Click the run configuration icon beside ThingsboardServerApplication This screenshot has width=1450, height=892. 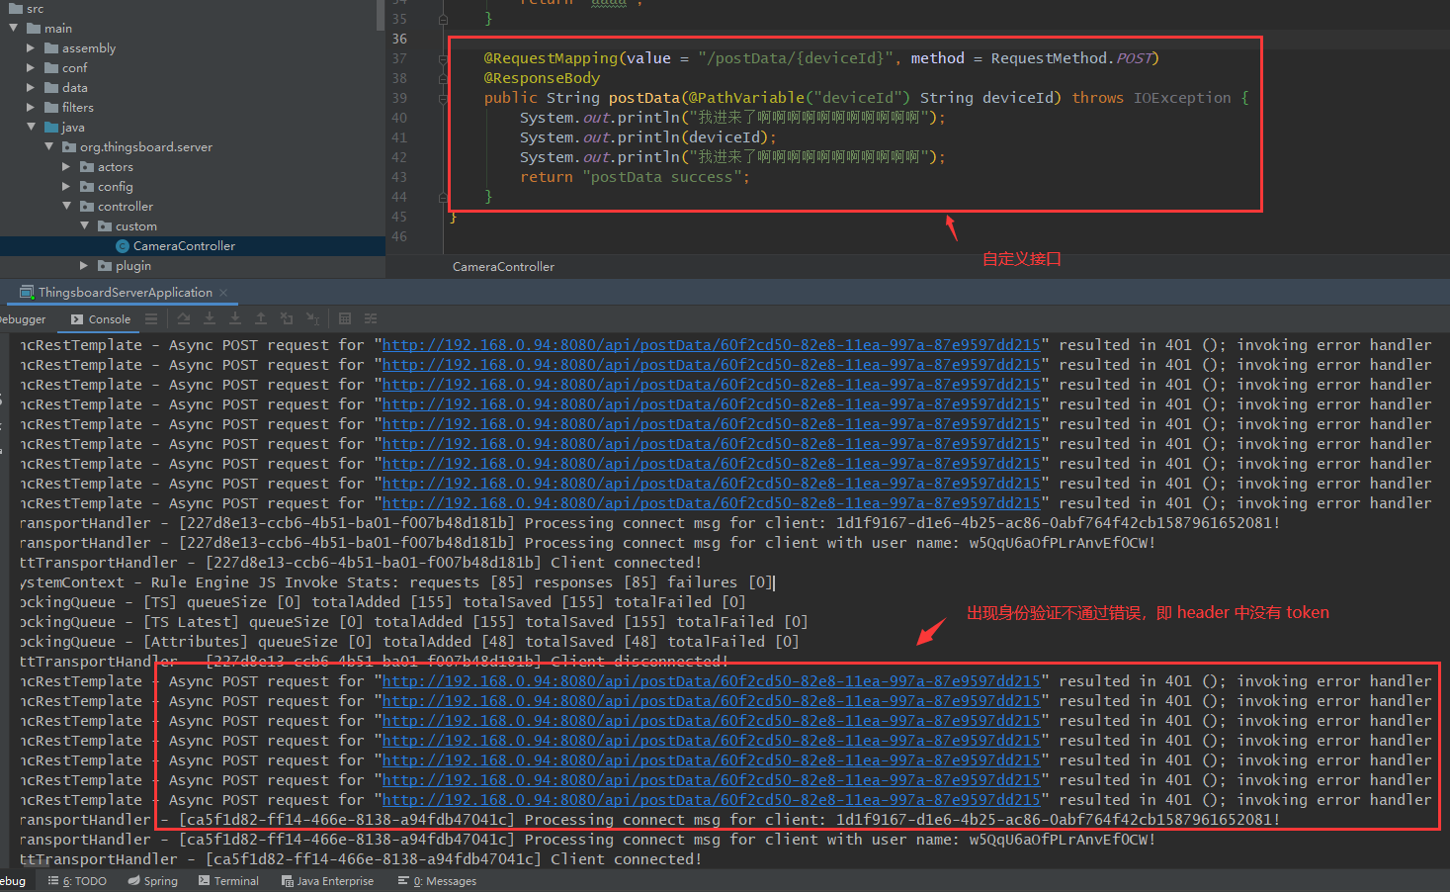pos(27,293)
